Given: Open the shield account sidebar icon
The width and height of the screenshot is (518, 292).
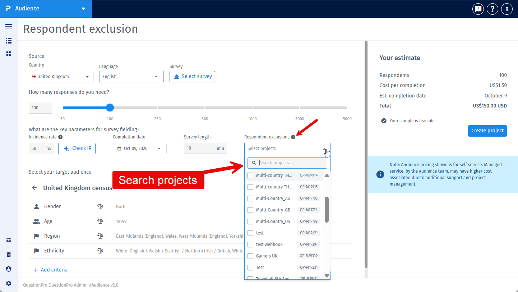Looking at the screenshot, I should tap(9, 269).
